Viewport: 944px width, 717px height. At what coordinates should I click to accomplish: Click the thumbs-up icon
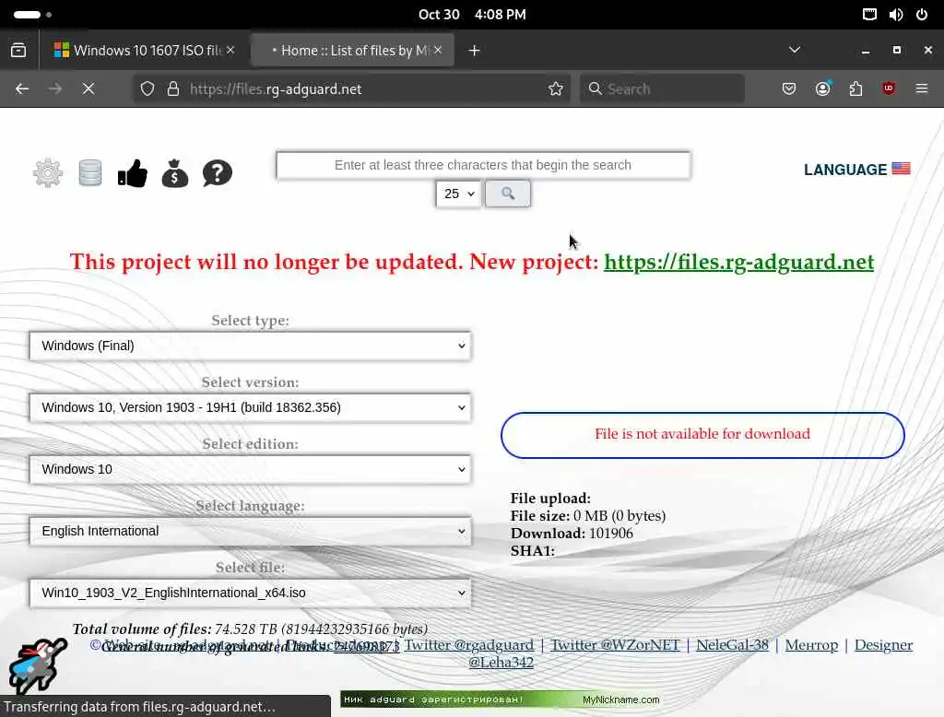pos(133,173)
